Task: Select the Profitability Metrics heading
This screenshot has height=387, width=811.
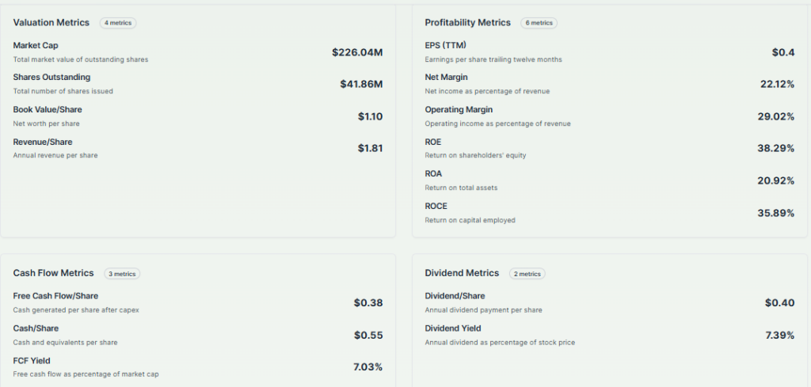Action: pyautogui.click(x=467, y=23)
